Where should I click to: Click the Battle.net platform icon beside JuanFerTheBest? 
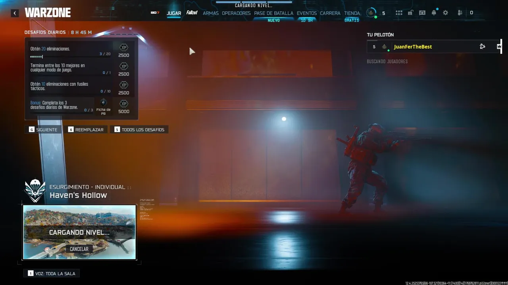(482, 47)
